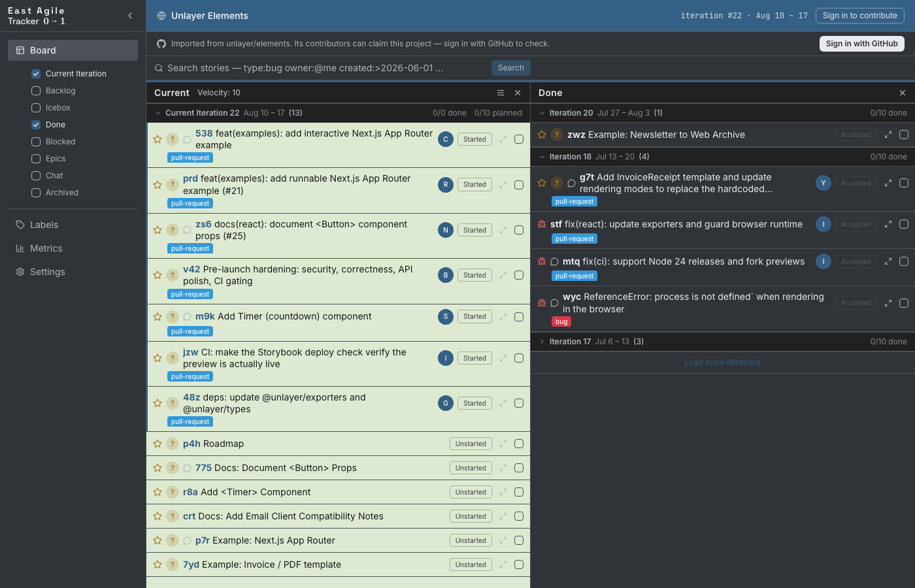Open Unstarted state on p4h Roadmap
The width and height of the screenshot is (915, 588).
tap(471, 444)
